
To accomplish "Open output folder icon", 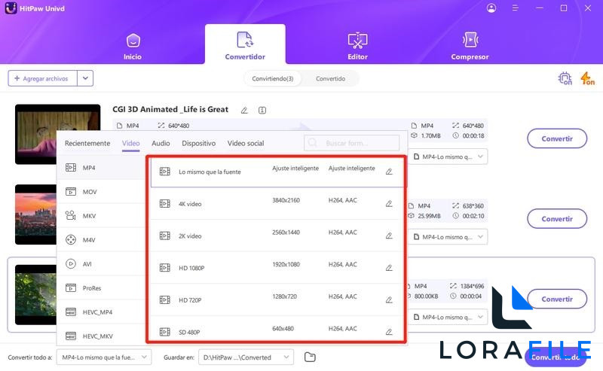I will [x=310, y=357].
